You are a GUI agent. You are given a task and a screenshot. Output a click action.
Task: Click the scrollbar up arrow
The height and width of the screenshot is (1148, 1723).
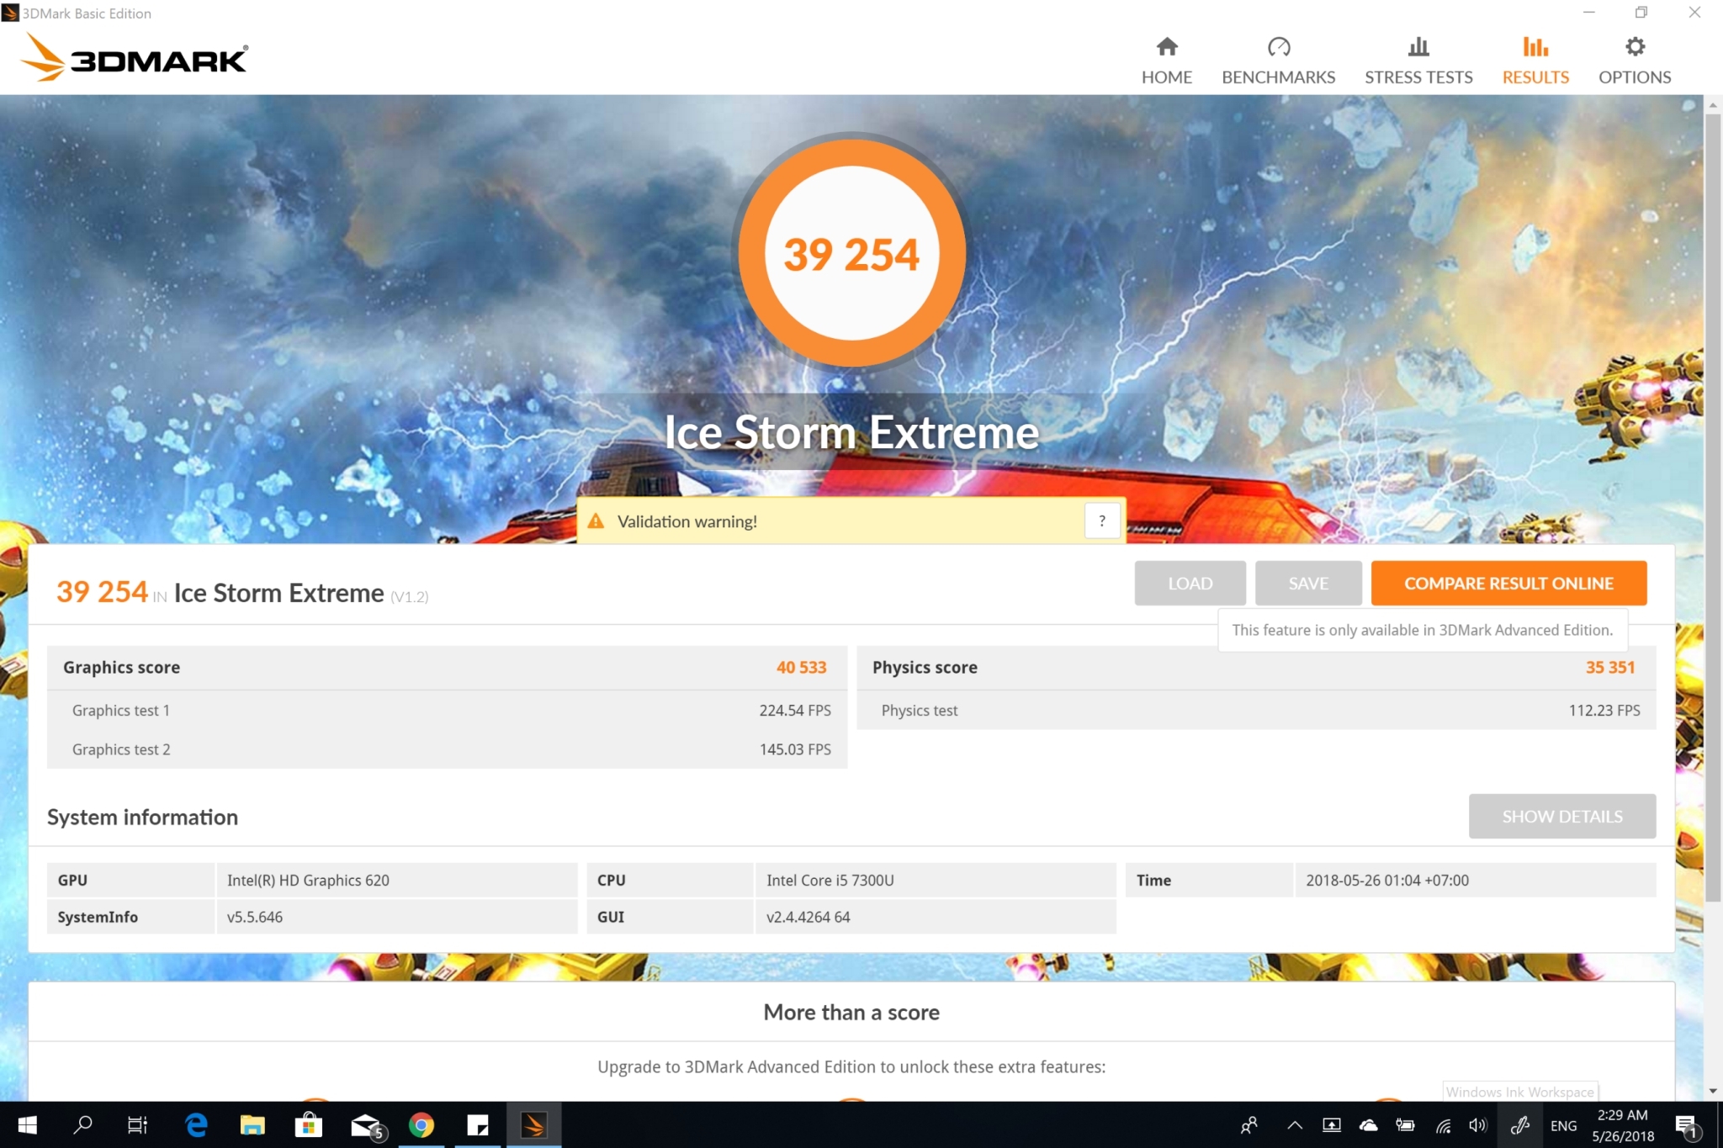click(x=1713, y=105)
